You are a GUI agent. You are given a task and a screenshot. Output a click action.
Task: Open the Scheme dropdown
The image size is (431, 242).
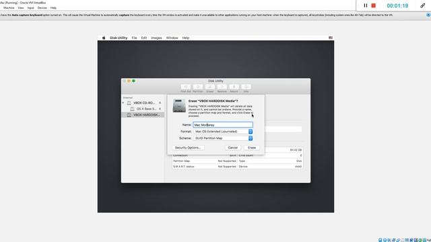pyautogui.click(x=223, y=138)
